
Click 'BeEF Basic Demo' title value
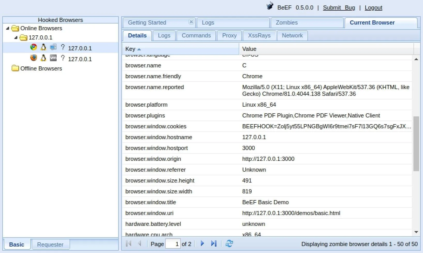265,202
